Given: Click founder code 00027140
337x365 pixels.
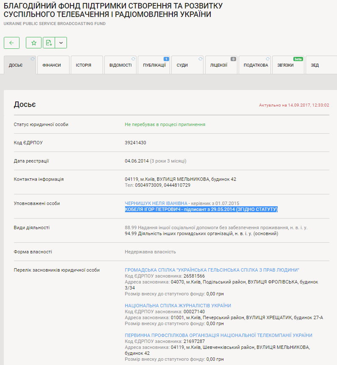Looking at the screenshot, I should pyautogui.click(x=194, y=312).
